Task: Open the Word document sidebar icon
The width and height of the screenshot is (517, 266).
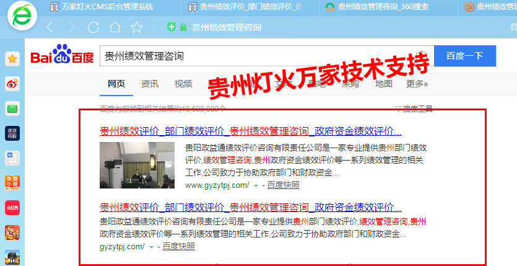Action: tap(12, 158)
